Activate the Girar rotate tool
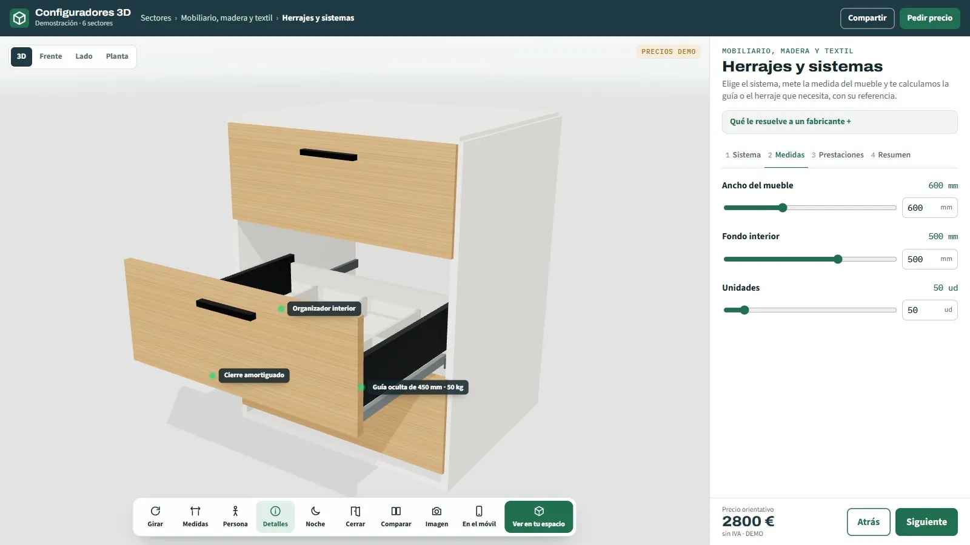 tap(155, 517)
